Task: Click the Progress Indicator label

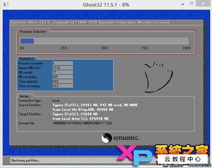Action: tap(33, 32)
